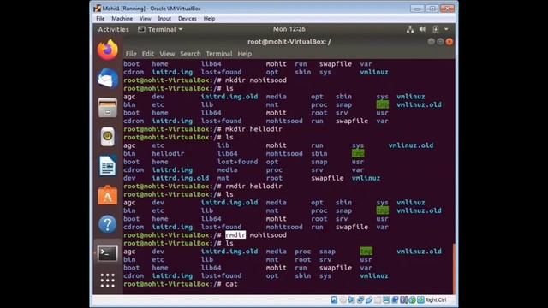Viewport: 548px width, 308px height.
Task: Click the network icon in Ubuntu top bar
Action: (x=410, y=29)
